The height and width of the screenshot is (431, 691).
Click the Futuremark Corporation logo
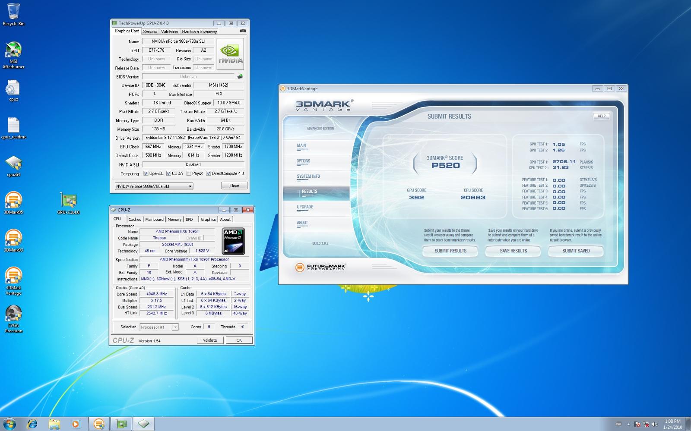tap(320, 267)
